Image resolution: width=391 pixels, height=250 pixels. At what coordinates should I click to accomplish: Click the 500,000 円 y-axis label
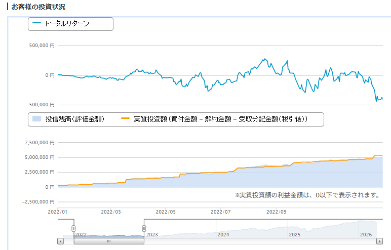(43, 46)
